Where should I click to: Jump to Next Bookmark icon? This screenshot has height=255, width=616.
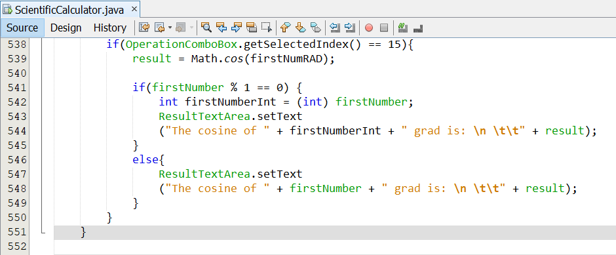tap(301, 28)
